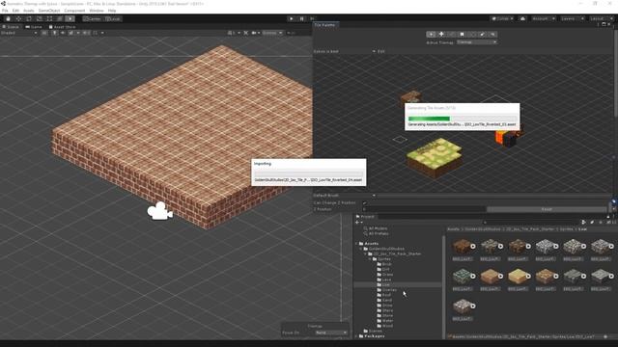Open the Account button
Viewport: 618px width, 347px height.
pyautogui.click(x=544, y=18)
